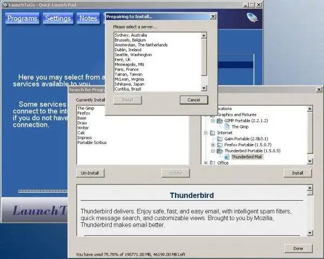
Task: Open the Notes tab in LaunchToGo
Action: click(88, 18)
